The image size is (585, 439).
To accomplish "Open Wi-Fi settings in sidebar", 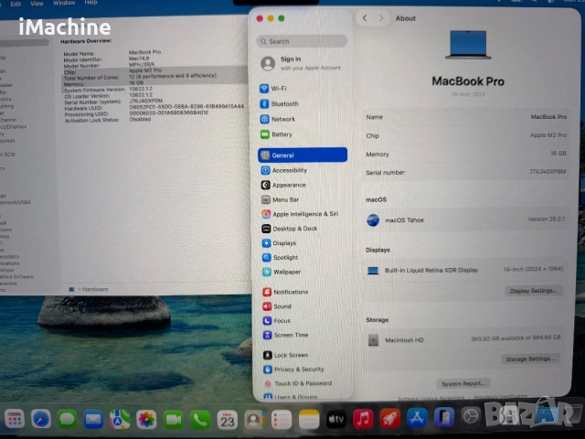I will tap(273, 89).
